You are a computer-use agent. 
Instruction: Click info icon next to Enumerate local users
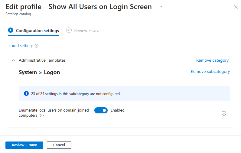42,116
